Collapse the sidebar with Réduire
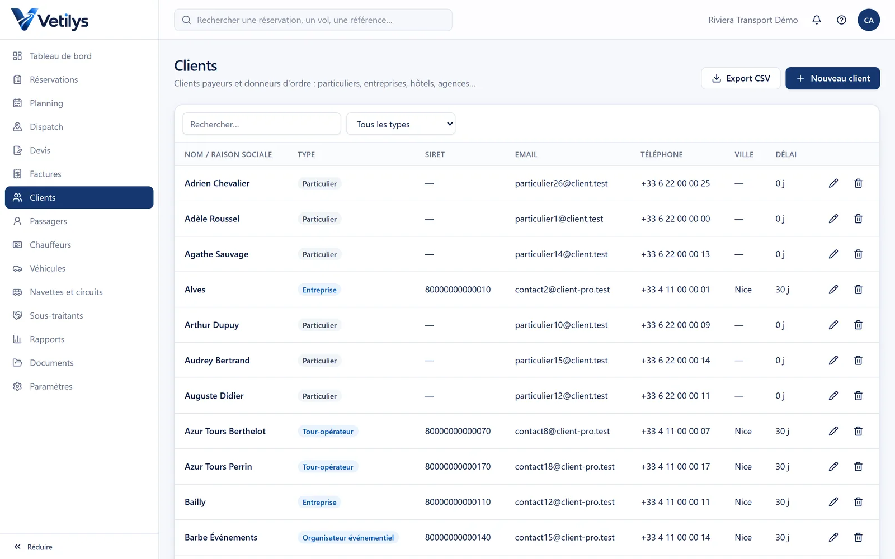Screen dimensions: 895x559 pyautogui.click(x=33, y=547)
